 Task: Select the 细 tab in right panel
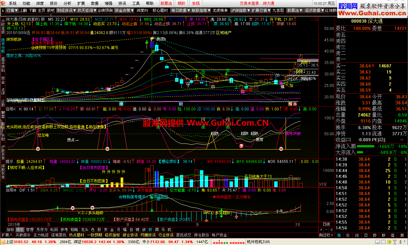(x=356, y=235)
